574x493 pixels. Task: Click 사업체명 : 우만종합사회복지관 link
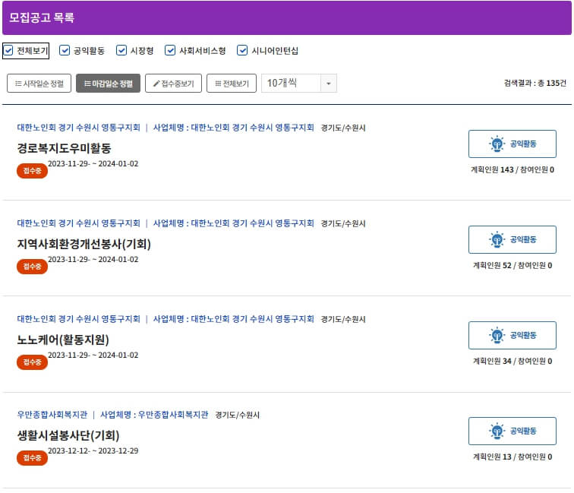154,415
